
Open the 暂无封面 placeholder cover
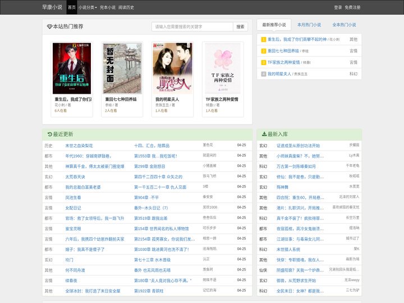tap(122, 68)
